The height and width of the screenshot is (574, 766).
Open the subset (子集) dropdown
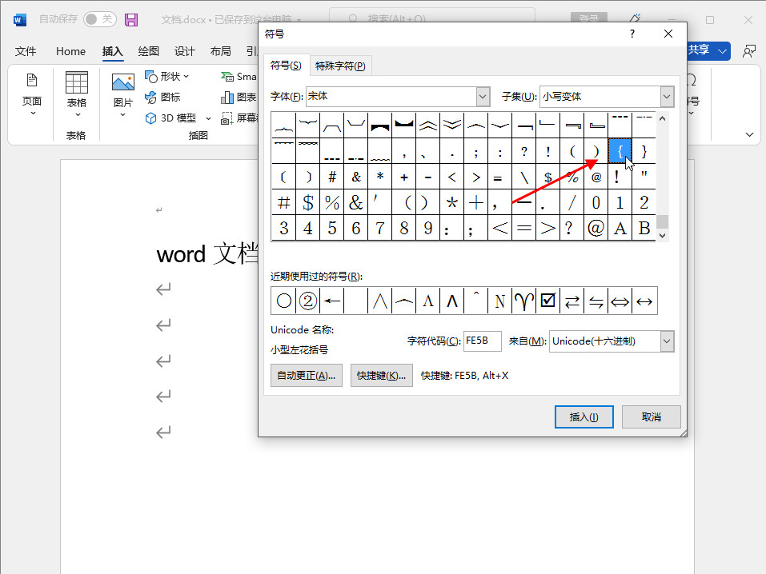tap(667, 97)
